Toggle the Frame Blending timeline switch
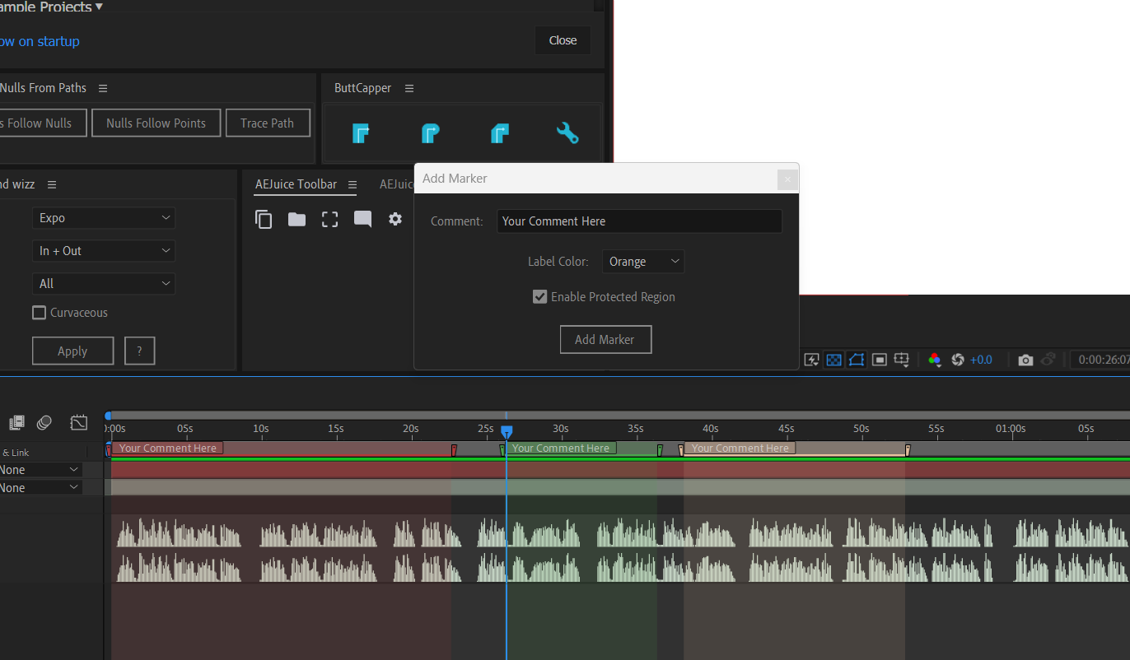The height and width of the screenshot is (660, 1130). point(16,423)
